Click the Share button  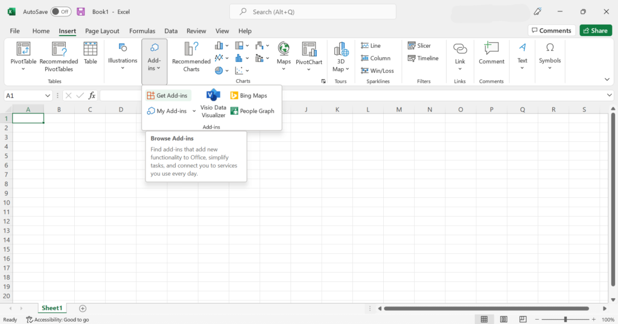coord(595,31)
